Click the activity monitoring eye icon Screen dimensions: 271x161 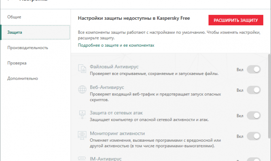pyautogui.click(x=82, y=135)
